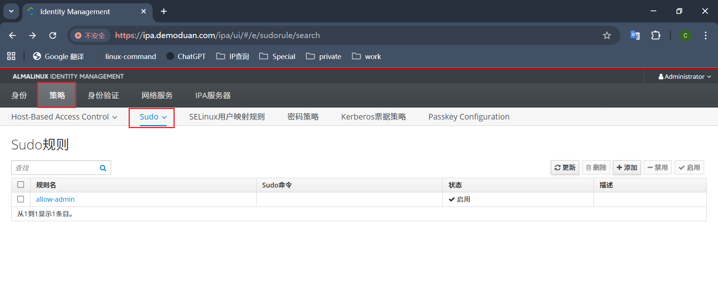The height and width of the screenshot is (282, 718).
Task: Click the 从1到1显示1条目 summary text
Action: click(45, 214)
